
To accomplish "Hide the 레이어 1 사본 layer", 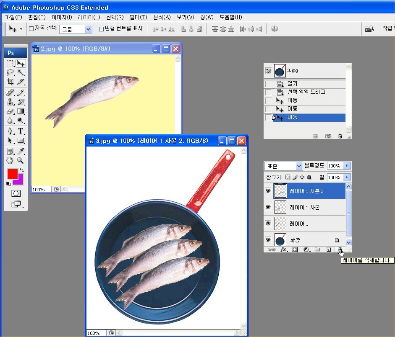I will tap(268, 207).
